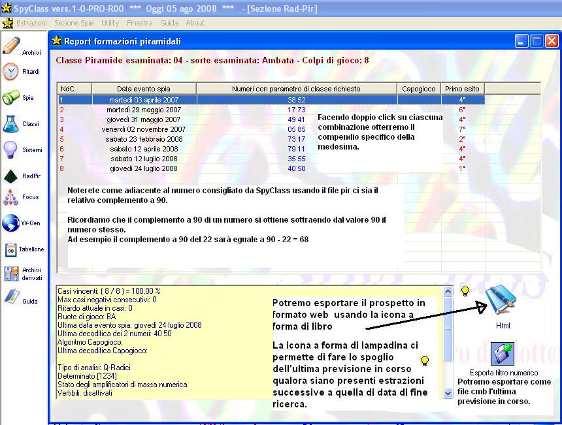Open the Archivi derivati tools icon

tap(10, 274)
